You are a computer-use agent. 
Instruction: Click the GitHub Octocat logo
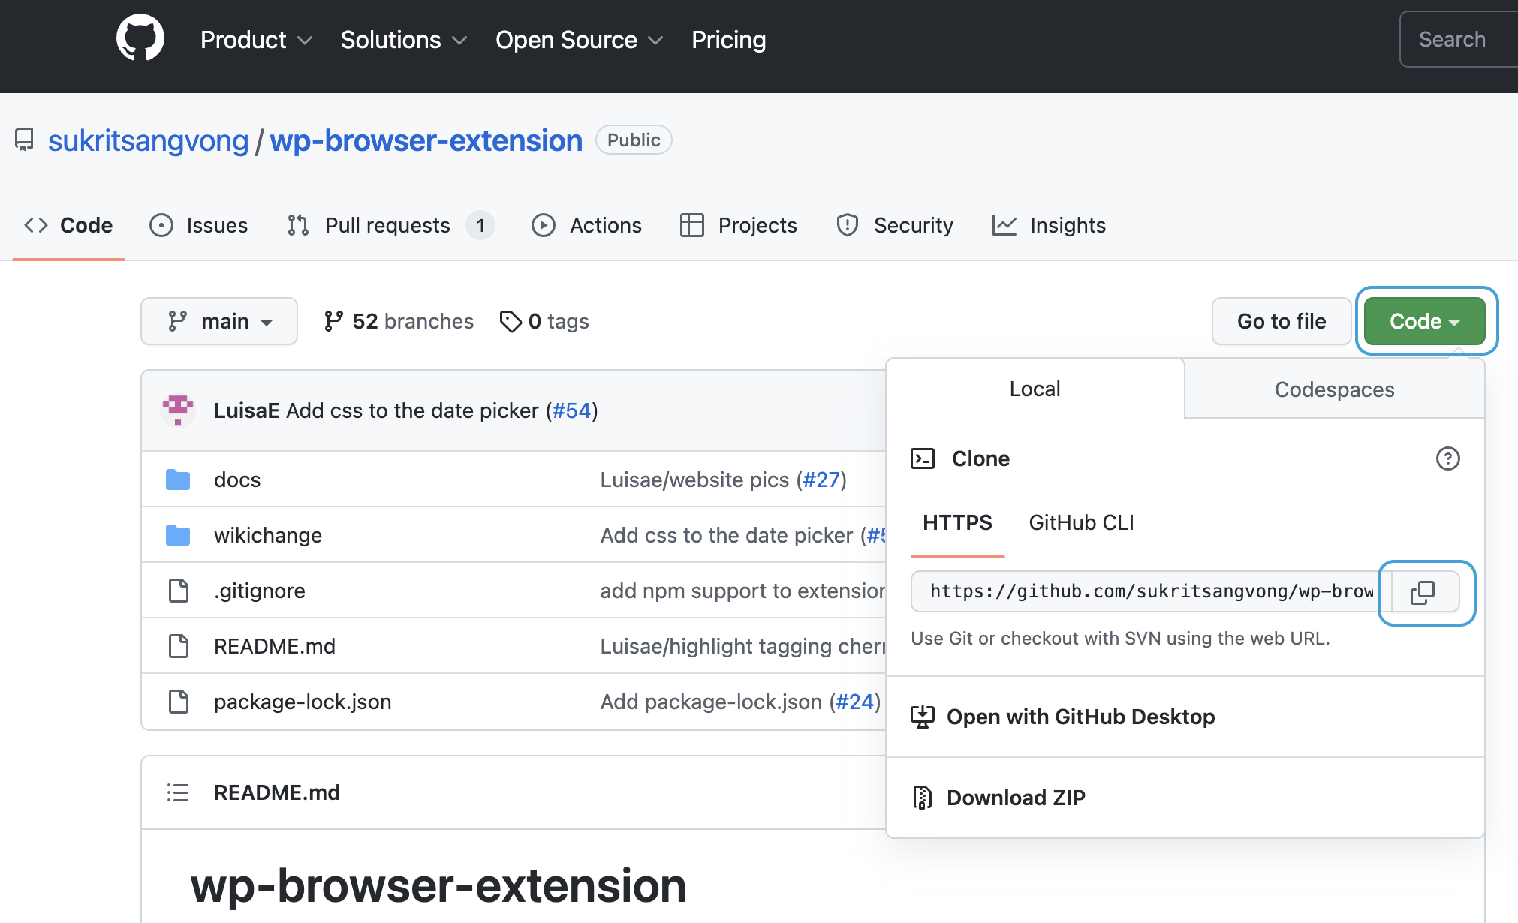tap(140, 38)
